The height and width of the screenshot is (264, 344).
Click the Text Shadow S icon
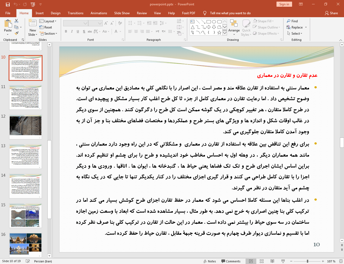coord(84,31)
